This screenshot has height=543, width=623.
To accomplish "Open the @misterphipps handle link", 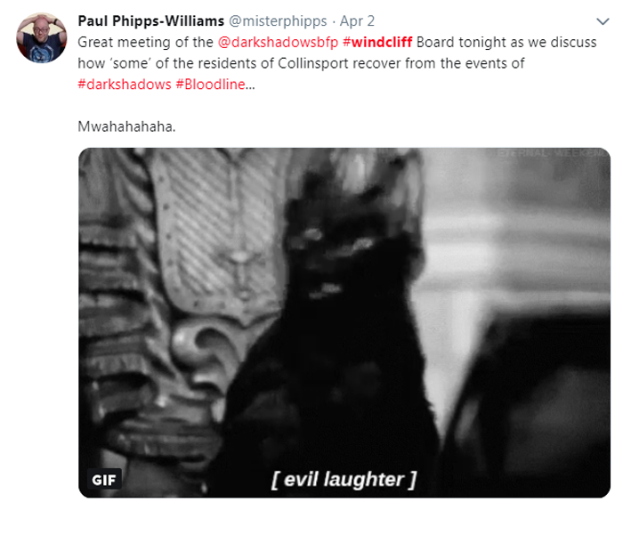I will click(x=278, y=21).
